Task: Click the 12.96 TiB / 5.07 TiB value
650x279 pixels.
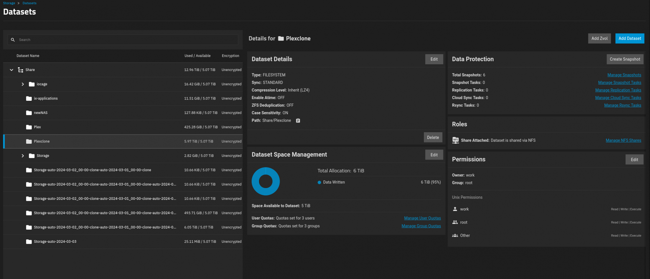Action: click(x=200, y=70)
